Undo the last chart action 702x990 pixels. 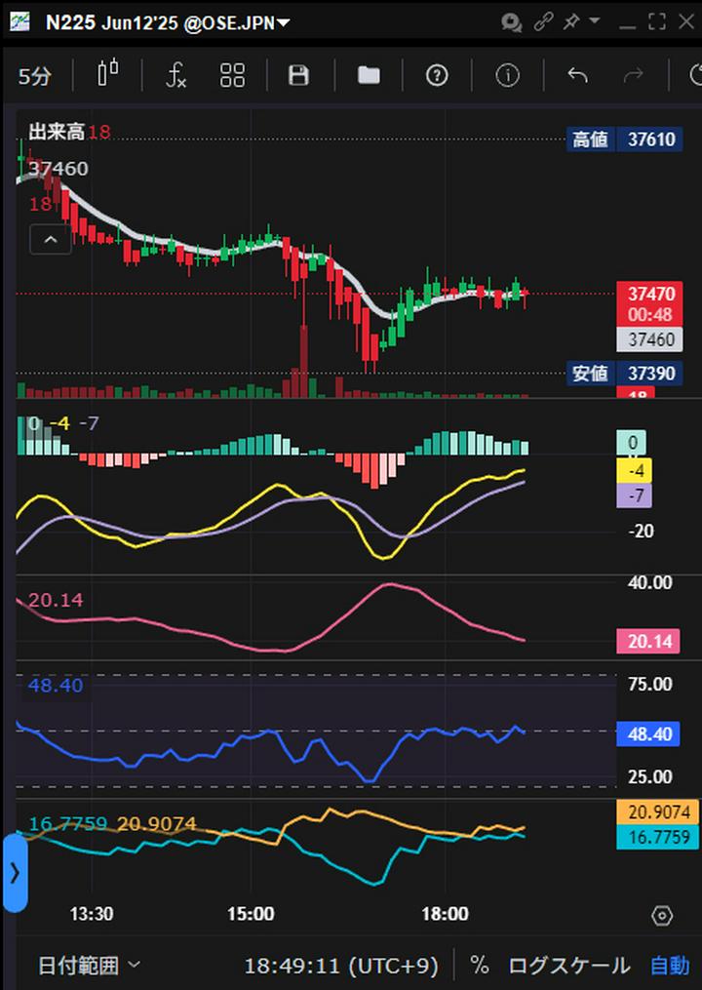coord(577,75)
